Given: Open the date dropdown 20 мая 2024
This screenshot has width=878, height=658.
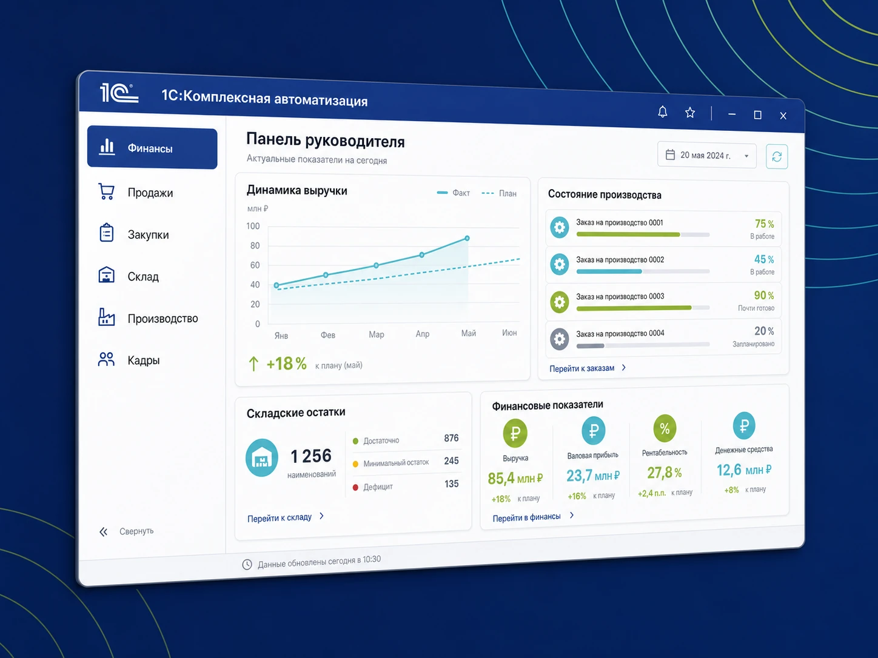Looking at the screenshot, I should (707, 155).
